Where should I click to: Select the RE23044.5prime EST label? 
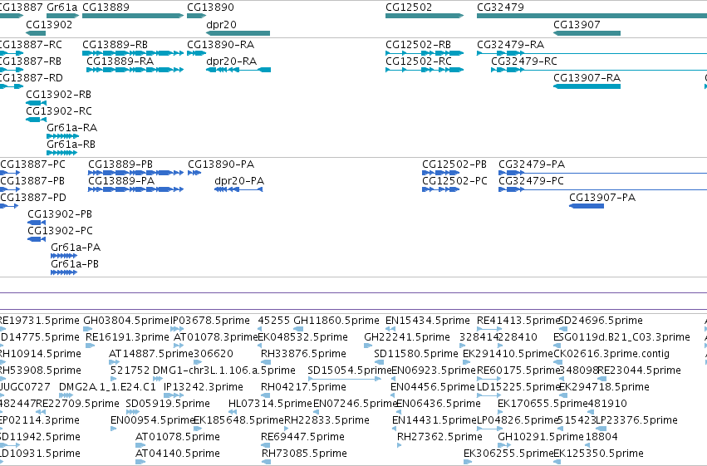[639, 371]
